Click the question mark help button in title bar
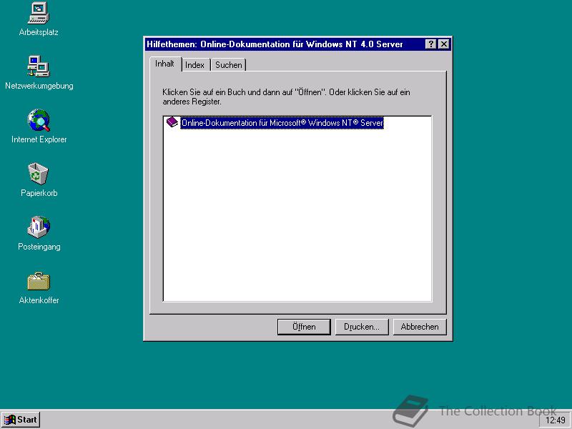 tap(430, 44)
